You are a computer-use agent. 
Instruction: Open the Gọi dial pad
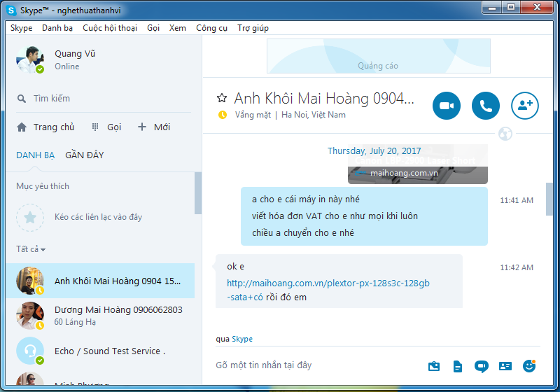106,127
